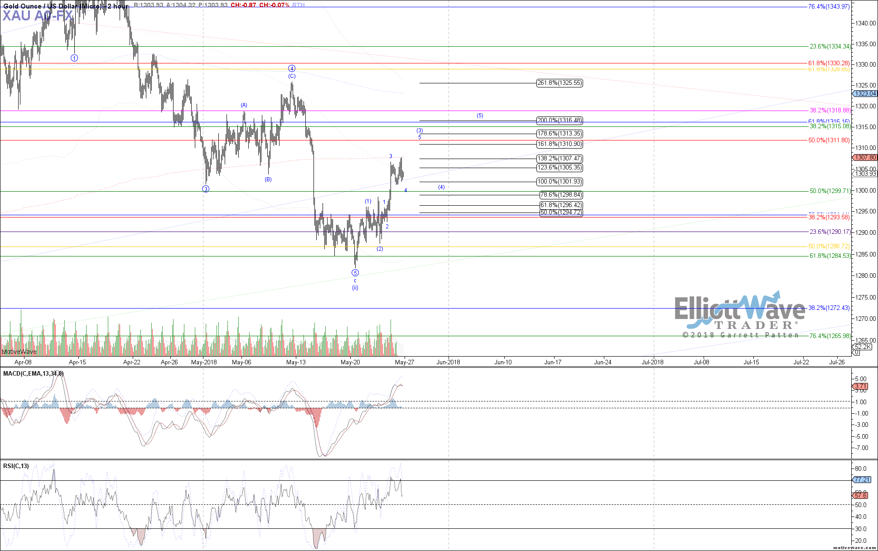The height and width of the screenshot is (551, 878).
Task: Select the 261.8%(1325.55) extension label
Action: click(559, 83)
